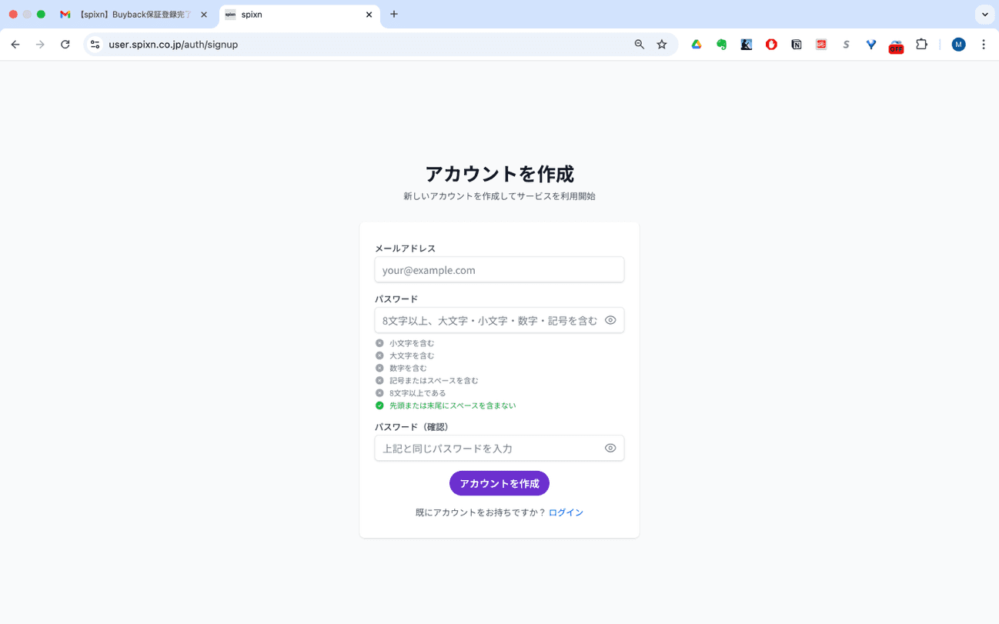
Task: Click the 小文字を含む requirement text
Action: pos(412,343)
